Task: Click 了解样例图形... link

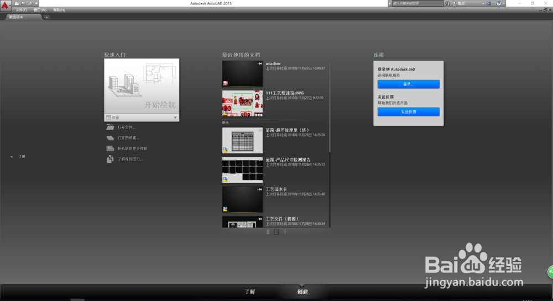Action: (x=130, y=159)
